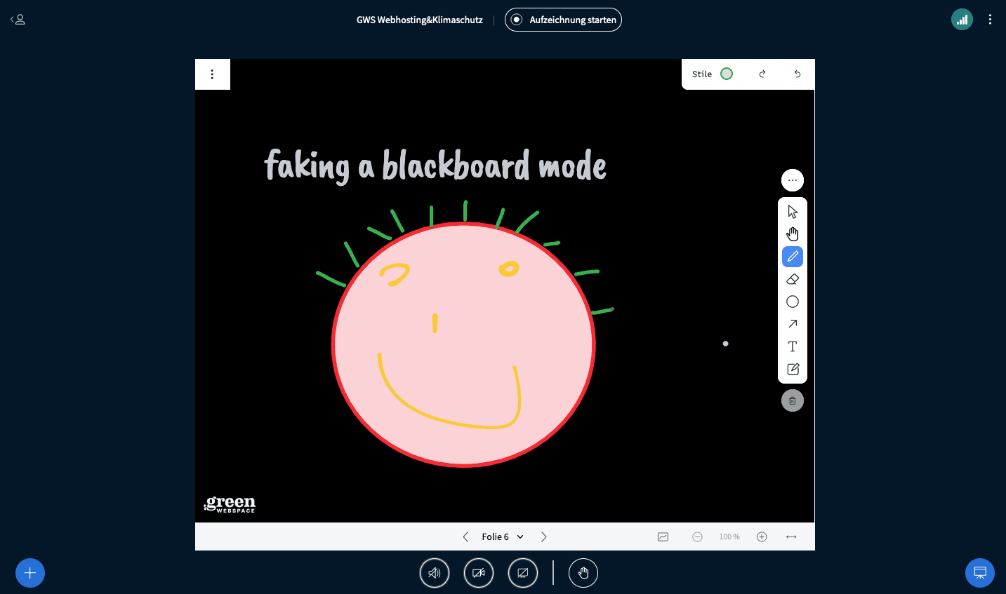The height and width of the screenshot is (594, 1006).
Task: Activate the hand pan tool
Action: click(792, 234)
